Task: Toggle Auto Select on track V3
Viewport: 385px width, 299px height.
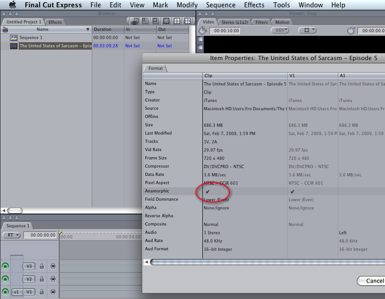Action: 53,266
